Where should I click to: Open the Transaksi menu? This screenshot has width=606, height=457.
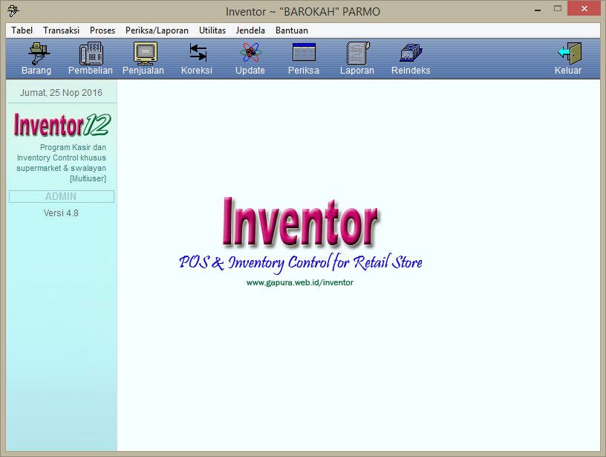pos(61,30)
